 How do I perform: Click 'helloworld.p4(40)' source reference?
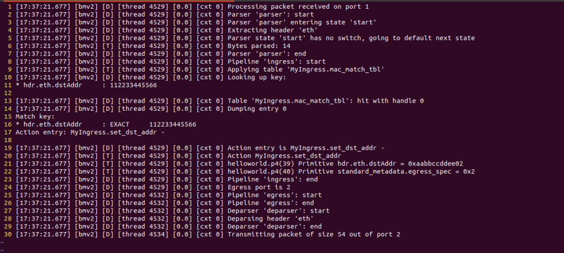click(261, 171)
